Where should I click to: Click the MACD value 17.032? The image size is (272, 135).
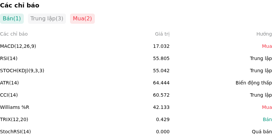(161, 46)
